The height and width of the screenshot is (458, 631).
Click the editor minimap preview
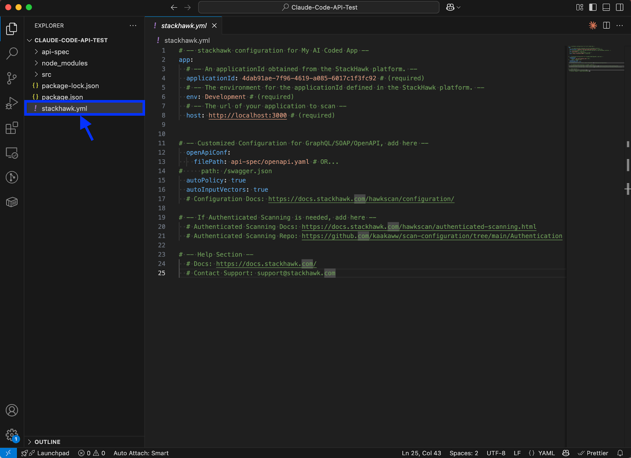click(596, 58)
